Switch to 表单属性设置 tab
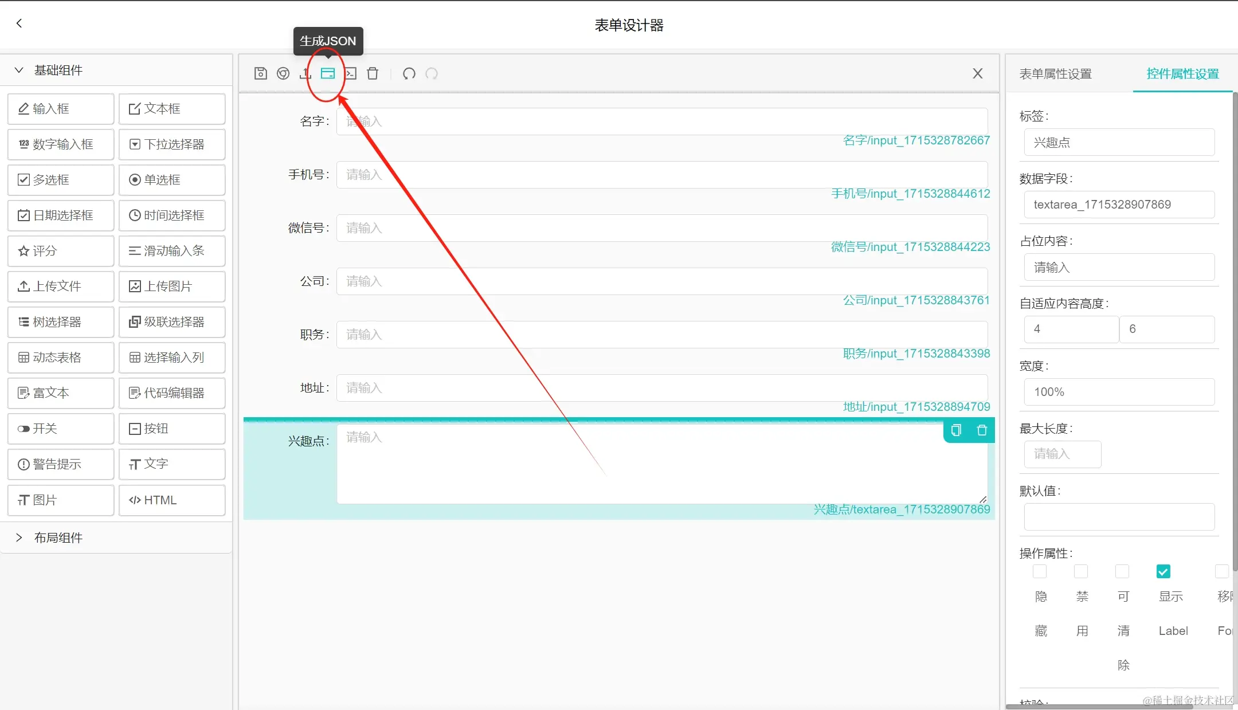The image size is (1238, 710). [x=1055, y=74]
